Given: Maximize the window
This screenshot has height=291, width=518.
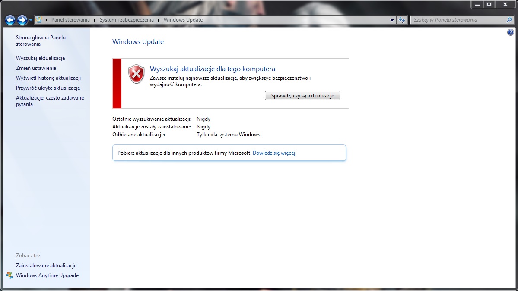Looking at the screenshot, I should tap(489, 5).
